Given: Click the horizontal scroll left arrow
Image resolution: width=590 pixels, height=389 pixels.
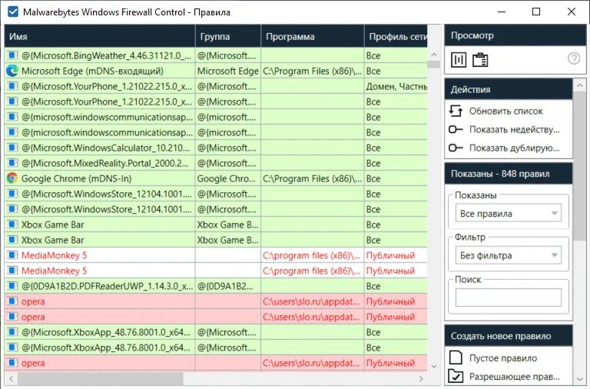Looking at the screenshot, I should point(11,378).
